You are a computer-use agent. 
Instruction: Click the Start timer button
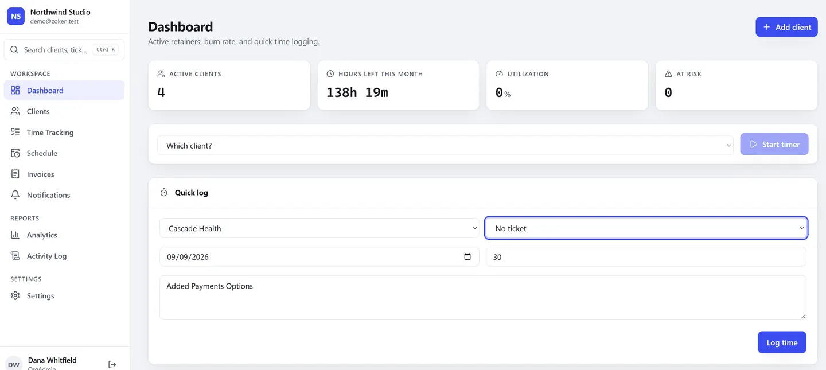[774, 145]
